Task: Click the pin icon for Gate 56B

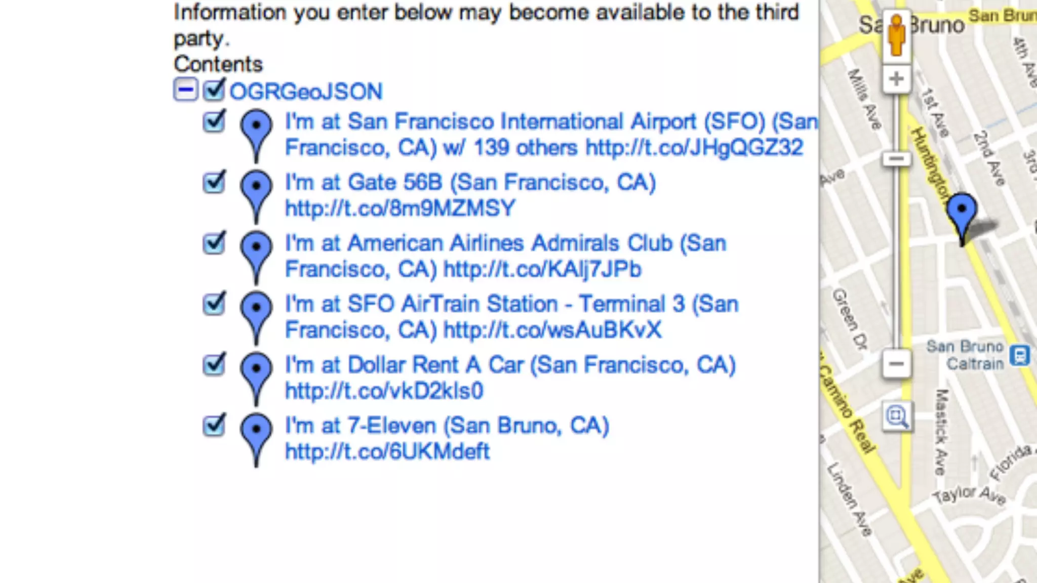Action: click(256, 190)
